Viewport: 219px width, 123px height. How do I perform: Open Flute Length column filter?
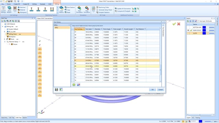(122, 29)
